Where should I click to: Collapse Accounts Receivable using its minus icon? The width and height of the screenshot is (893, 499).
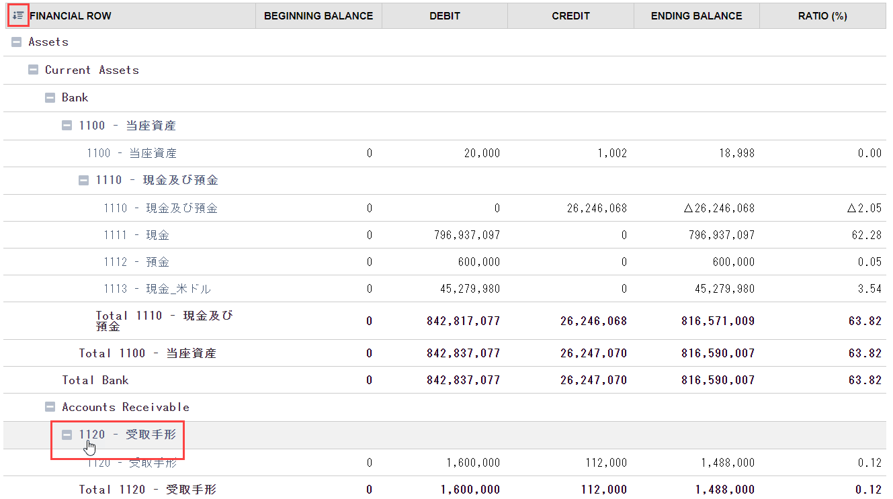coord(50,407)
